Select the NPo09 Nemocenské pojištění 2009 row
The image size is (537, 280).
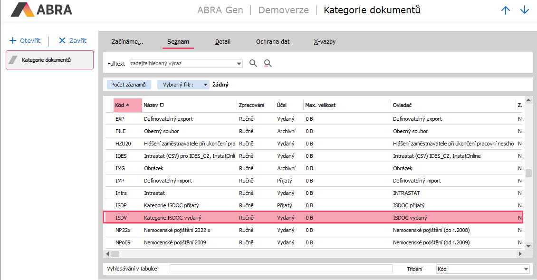313,242
